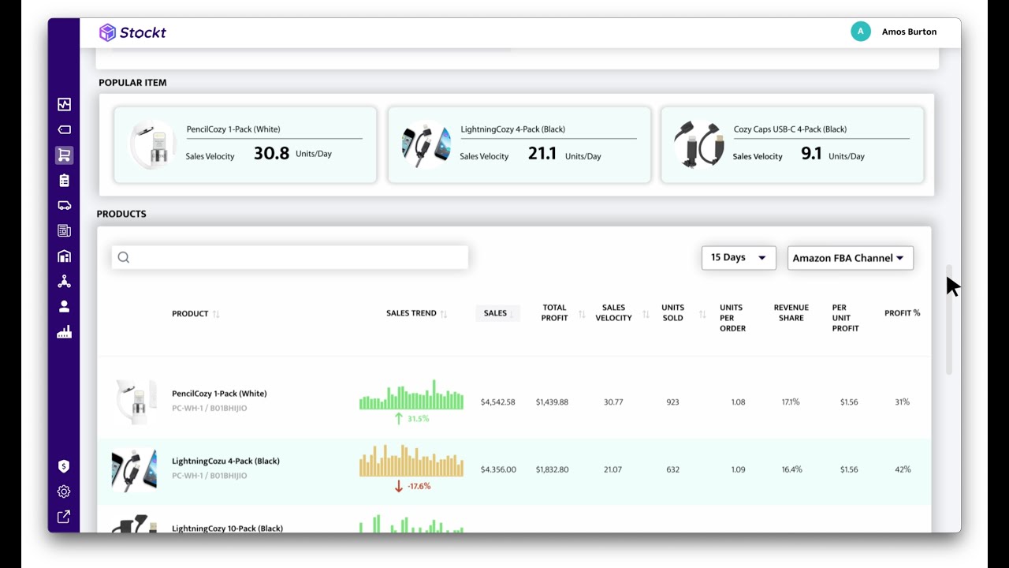Open the Amazon FBA Channel dropdown

[851, 258]
